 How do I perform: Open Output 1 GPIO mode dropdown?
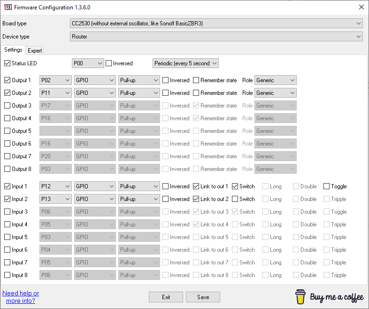(x=95, y=80)
